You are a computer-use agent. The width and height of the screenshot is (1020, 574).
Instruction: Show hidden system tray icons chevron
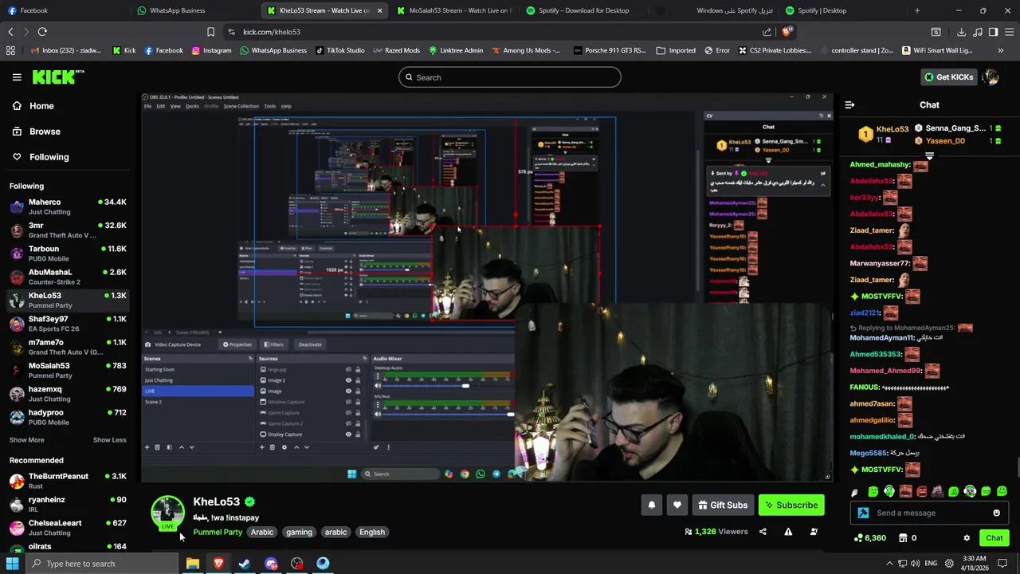pos(890,564)
